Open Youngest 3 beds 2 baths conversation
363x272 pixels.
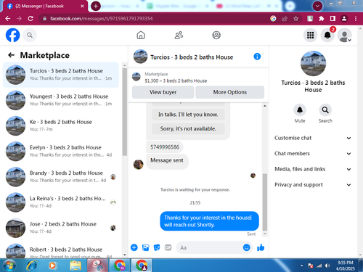point(61,100)
